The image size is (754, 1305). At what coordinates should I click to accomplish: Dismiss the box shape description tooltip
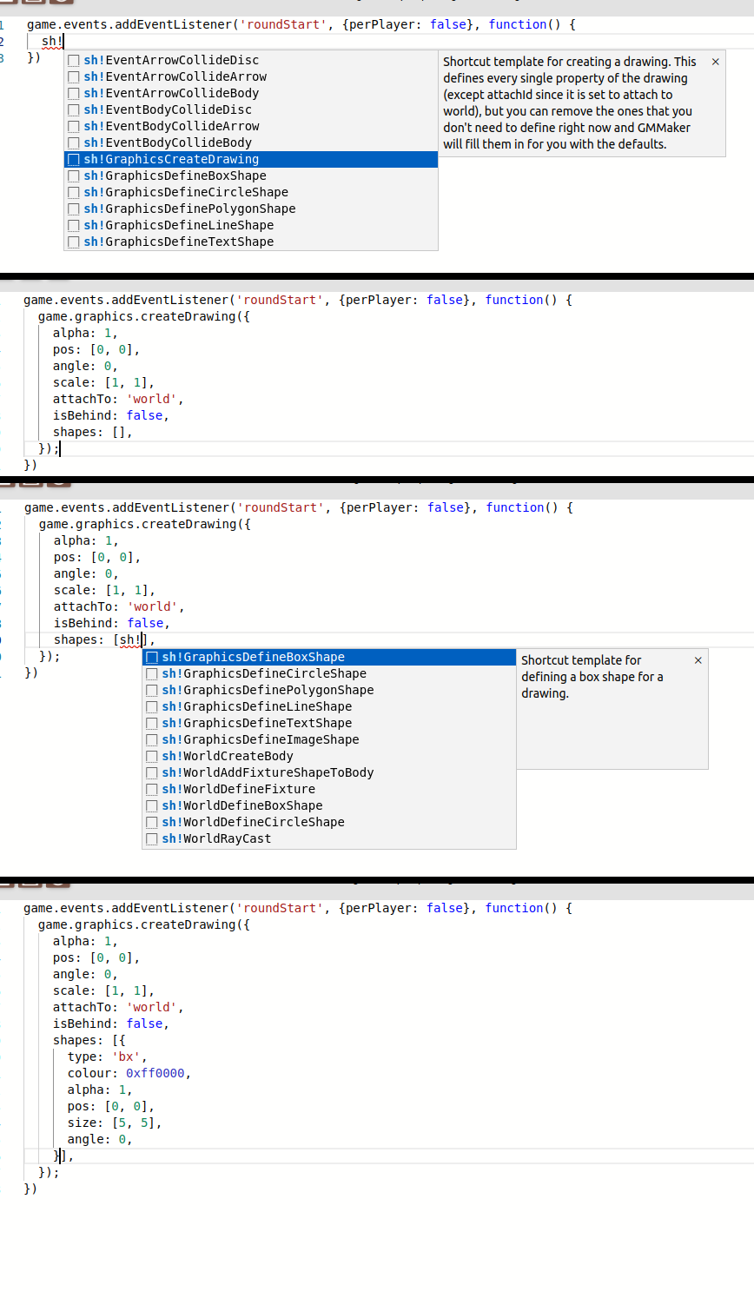(698, 660)
